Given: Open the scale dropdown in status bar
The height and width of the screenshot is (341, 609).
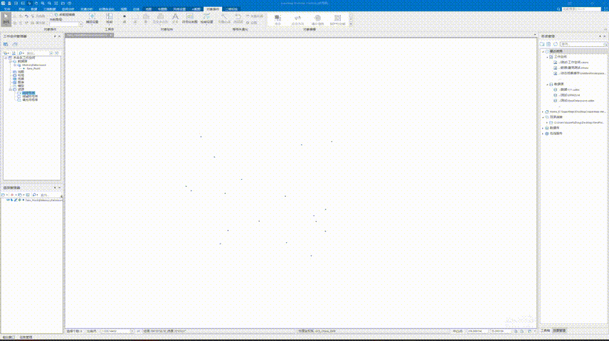Looking at the screenshot, I should pyautogui.click(x=132, y=331).
